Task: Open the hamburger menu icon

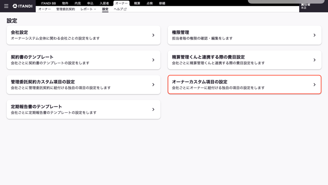Action: pyautogui.click(x=6, y=6)
